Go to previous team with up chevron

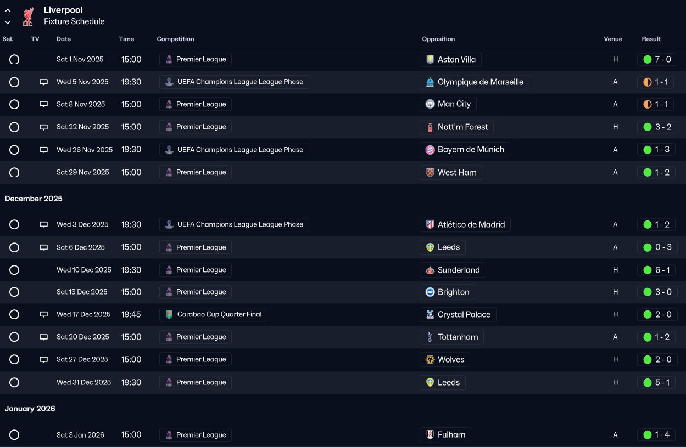click(8, 10)
